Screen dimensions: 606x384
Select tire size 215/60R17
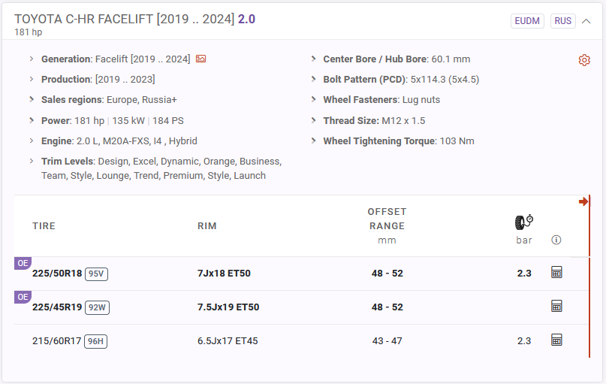[57, 340]
